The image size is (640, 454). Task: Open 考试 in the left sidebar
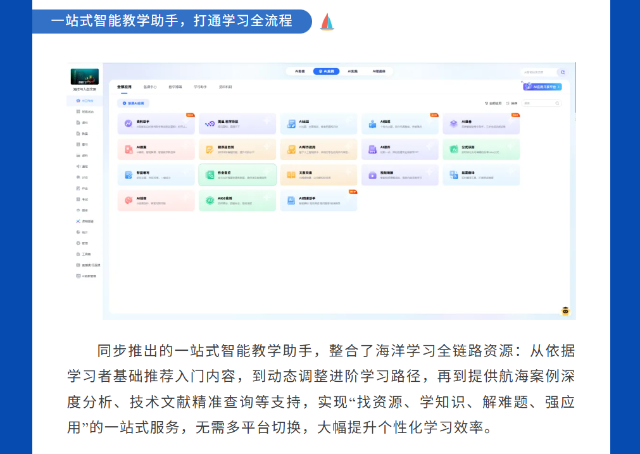[82, 199]
